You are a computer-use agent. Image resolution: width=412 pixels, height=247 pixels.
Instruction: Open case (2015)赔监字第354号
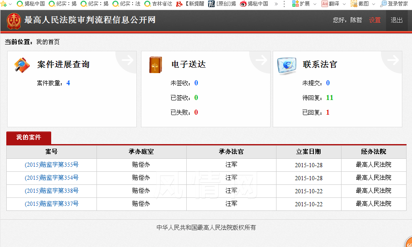52,178
